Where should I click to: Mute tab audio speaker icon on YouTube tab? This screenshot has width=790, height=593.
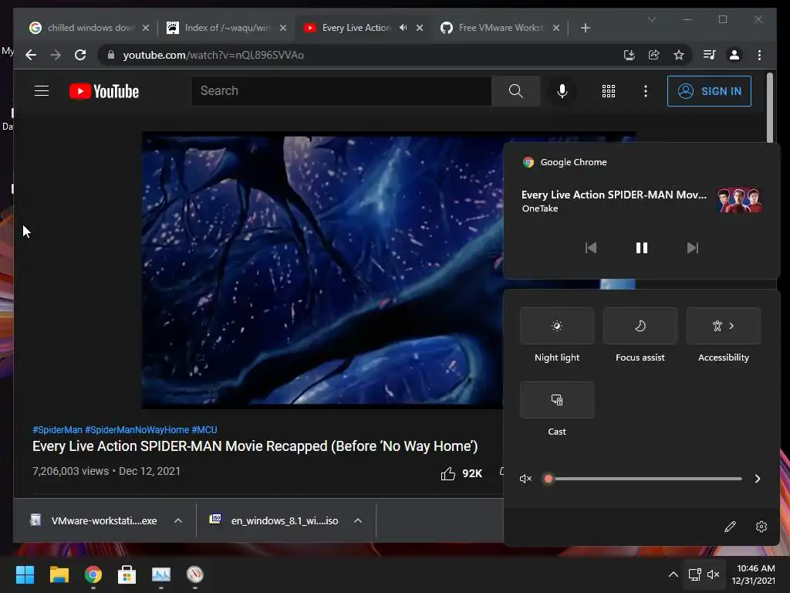(x=403, y=27)
